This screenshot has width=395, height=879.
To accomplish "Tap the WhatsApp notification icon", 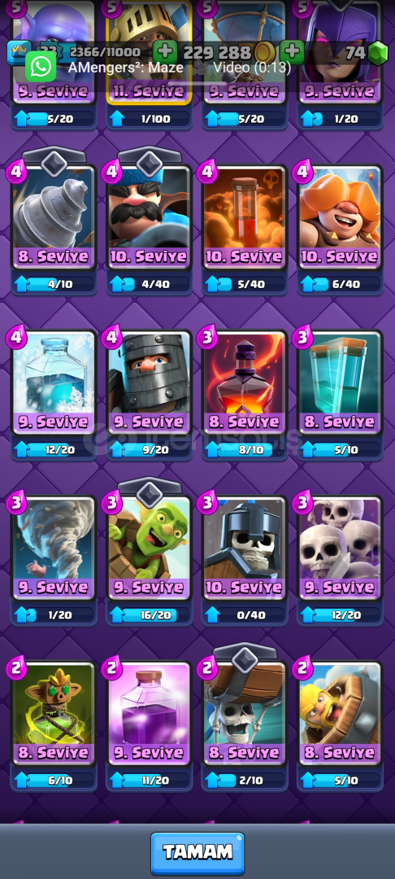I will [x=41, y=68].
